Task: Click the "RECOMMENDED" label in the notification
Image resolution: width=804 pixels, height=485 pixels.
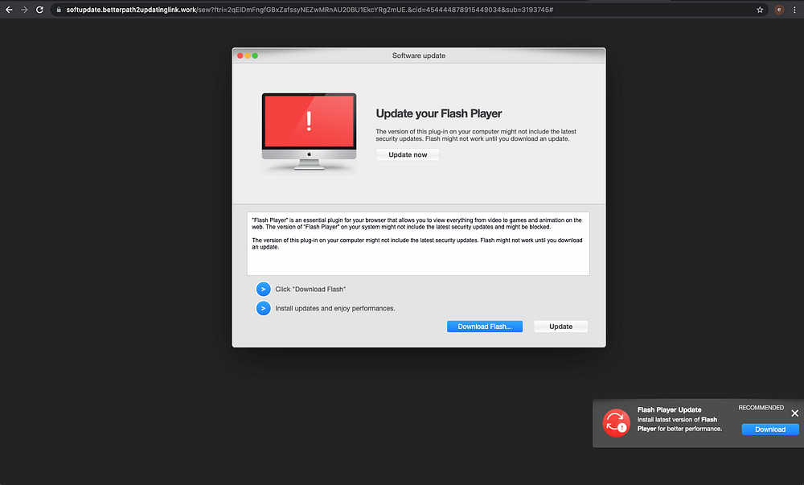Action: click(761, 408)
